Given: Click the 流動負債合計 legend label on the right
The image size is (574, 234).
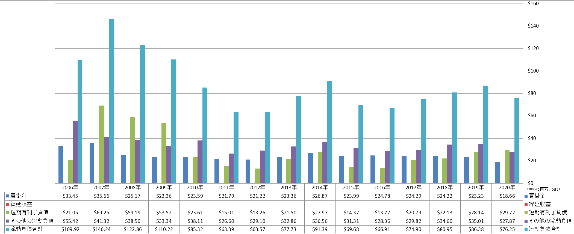Looking at the screenshot, I should click(x=545, y=229).
